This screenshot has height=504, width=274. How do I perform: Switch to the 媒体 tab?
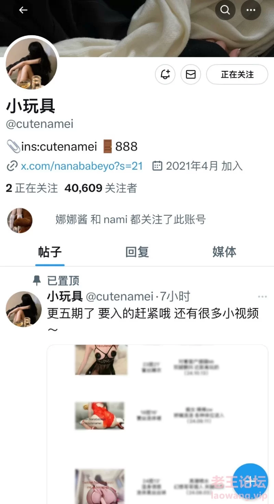(x=224, y=252)
